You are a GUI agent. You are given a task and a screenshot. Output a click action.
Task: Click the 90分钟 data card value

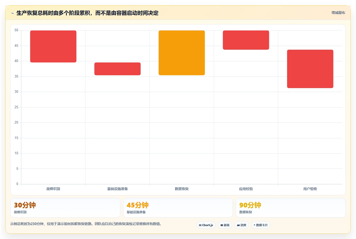tap(250, 205)
